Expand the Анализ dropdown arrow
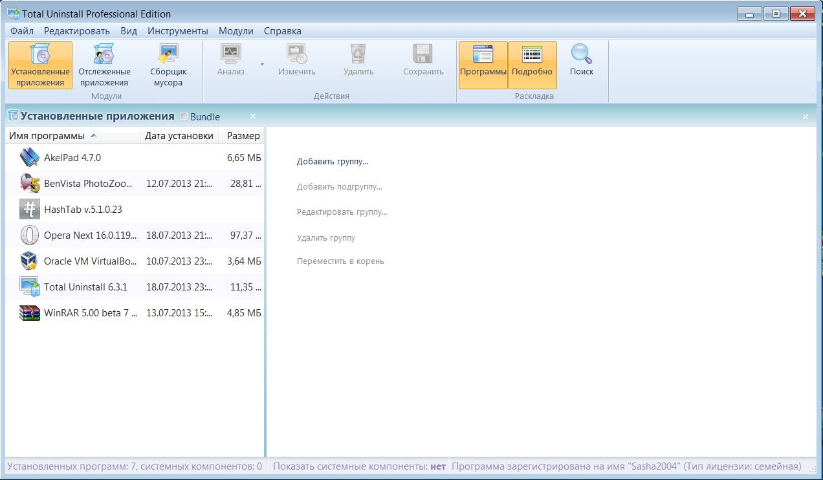Viewport: 823px width, 480px height. (262, 65)
